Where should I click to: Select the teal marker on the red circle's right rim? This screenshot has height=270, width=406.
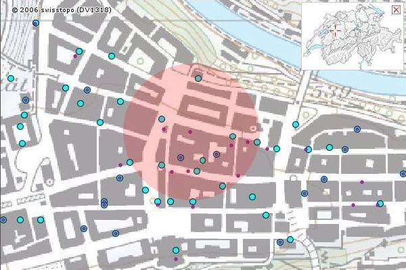click(x=257, y=142)
